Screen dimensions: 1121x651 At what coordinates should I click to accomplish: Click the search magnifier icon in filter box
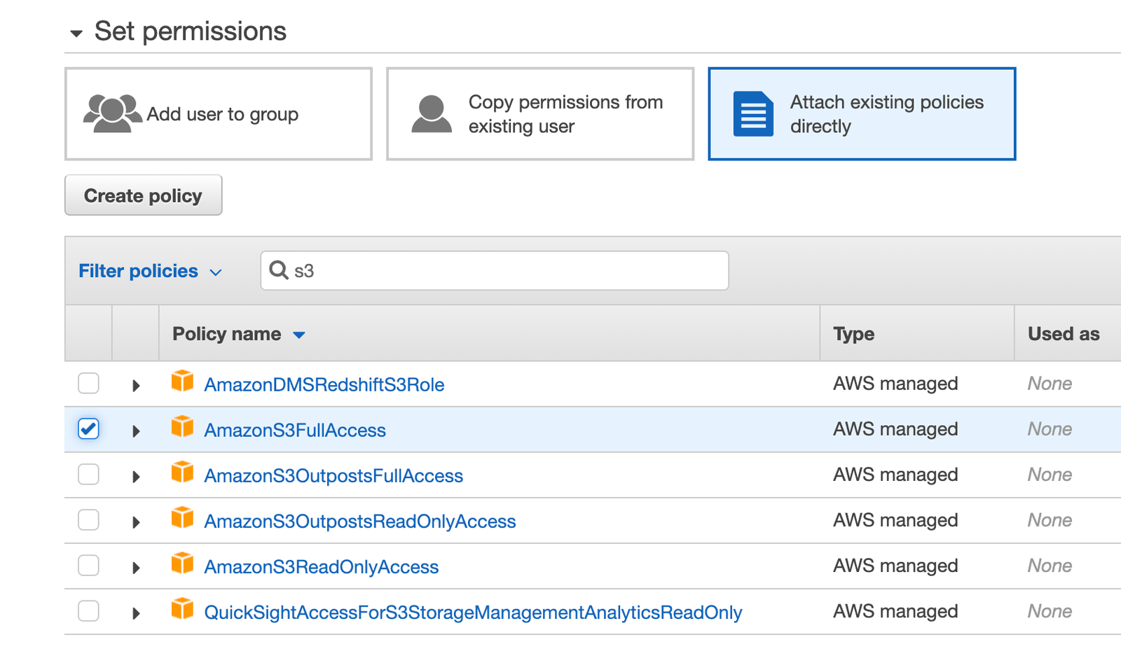click(279, 270)
